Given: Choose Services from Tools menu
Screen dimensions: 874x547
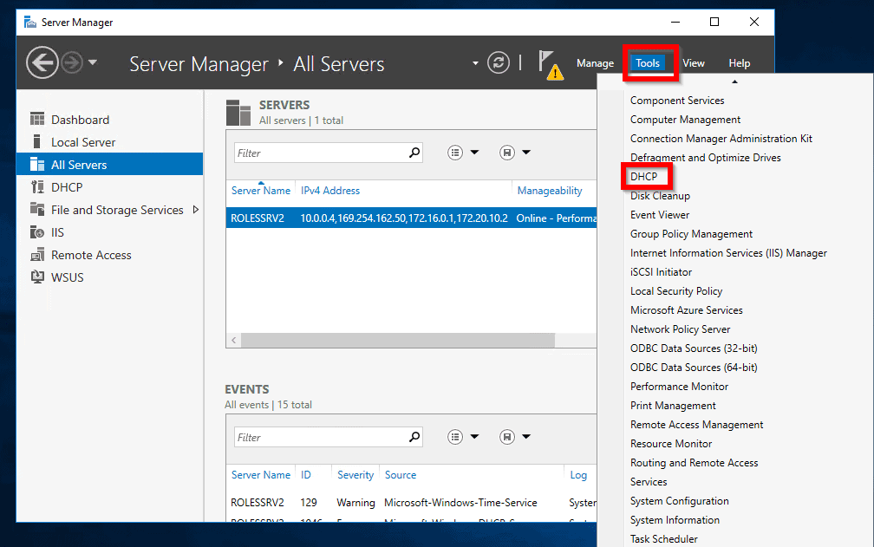Looking at the screenshot, I should [649, 481].
